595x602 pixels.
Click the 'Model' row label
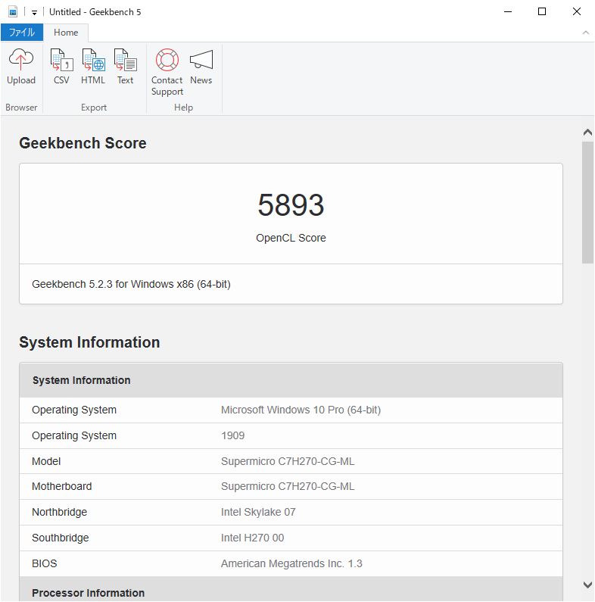tap(46, 461)
